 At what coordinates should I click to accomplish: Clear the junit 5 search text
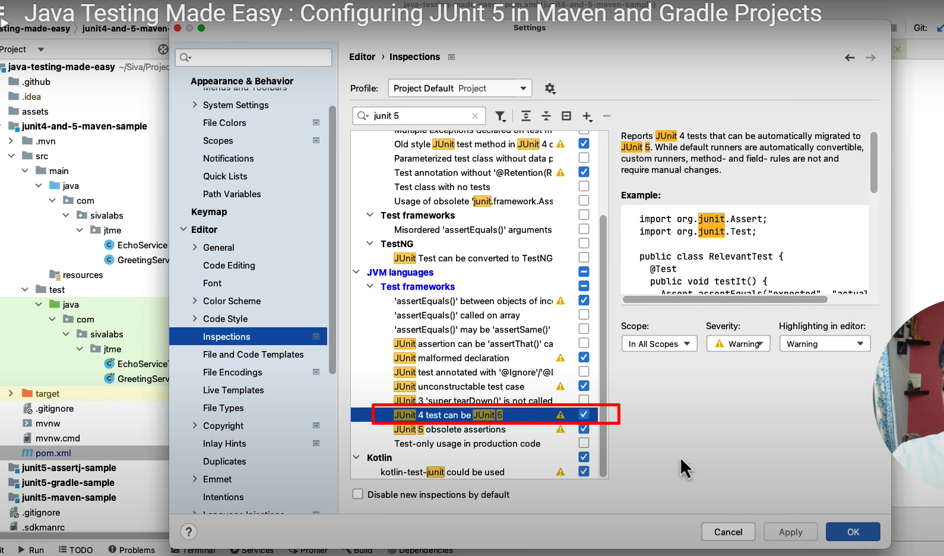[475, 116]
